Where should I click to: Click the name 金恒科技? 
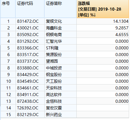[x=54, y=101]
